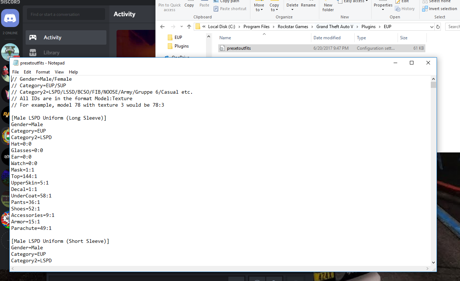Image resolution: width=460 pixels, height=281 pixels.
Task: Select presetoutfits file row in Explorer
Action: [x=322, y=48]
